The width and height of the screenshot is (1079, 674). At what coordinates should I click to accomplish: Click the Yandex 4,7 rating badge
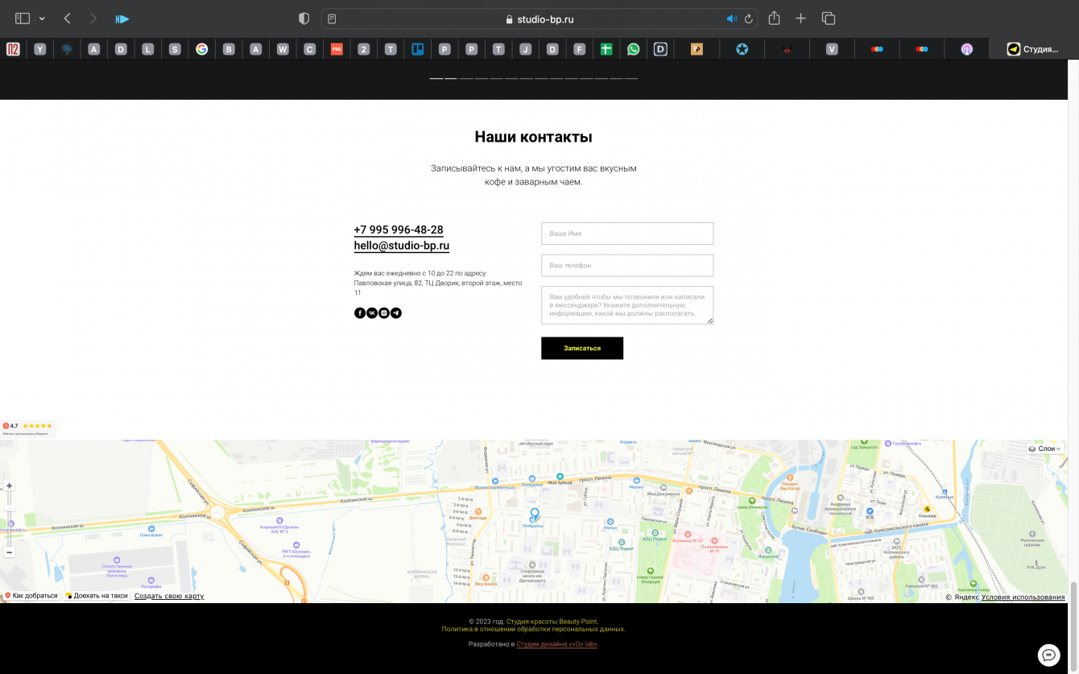click(28, 428)
